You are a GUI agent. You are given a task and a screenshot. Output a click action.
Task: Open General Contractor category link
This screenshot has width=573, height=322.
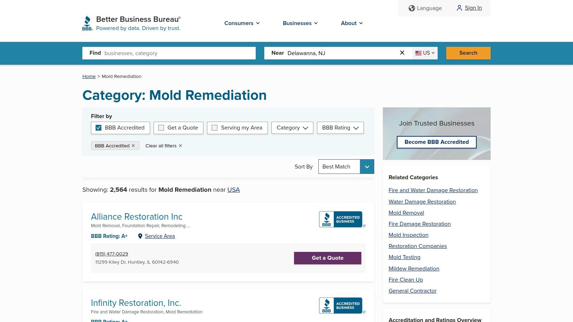point(413,291)
